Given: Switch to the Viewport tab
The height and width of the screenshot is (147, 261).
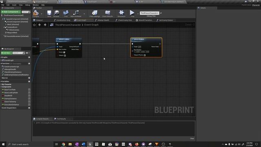Looking at the screenshot, I should (x=39, y=20).
